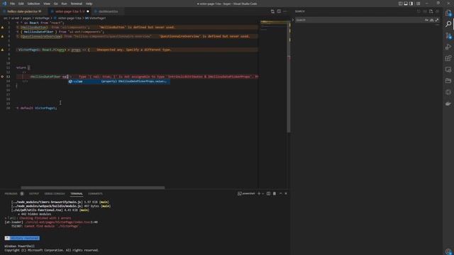
Task: Open the Edit menu
Action: point(21,4)
